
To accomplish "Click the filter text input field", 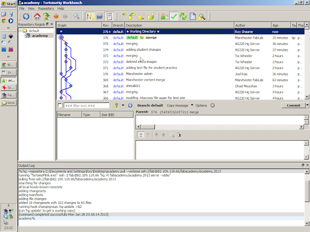I will click(86, 105).
